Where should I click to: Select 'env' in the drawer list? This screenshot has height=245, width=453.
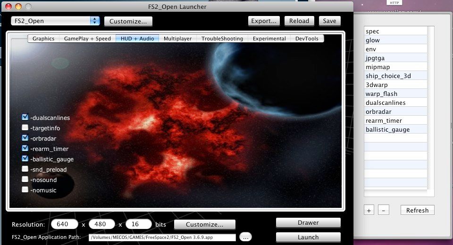coord(395,49)
